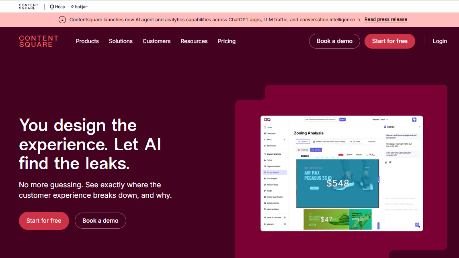The image size is (459, 258).
Task: Click the CSQ logo in the product demo
Action: [x=267, y=119]
